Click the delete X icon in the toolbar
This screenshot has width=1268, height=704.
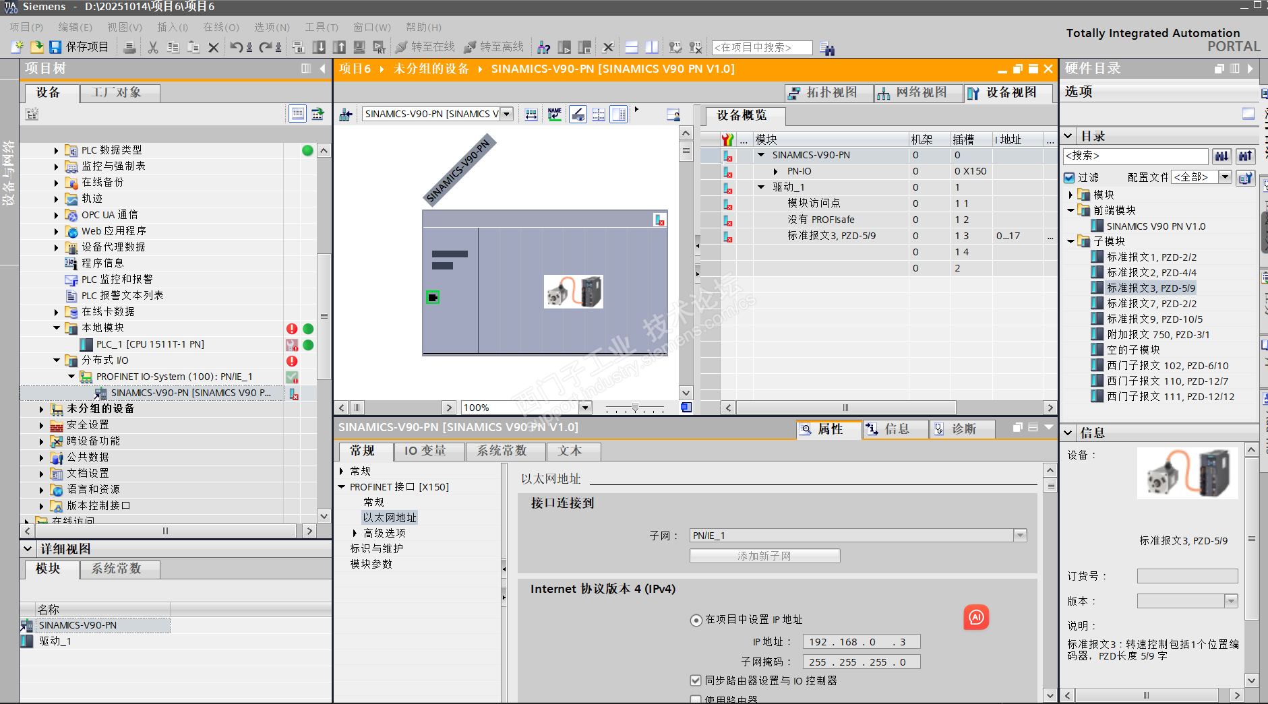[213, 47]
